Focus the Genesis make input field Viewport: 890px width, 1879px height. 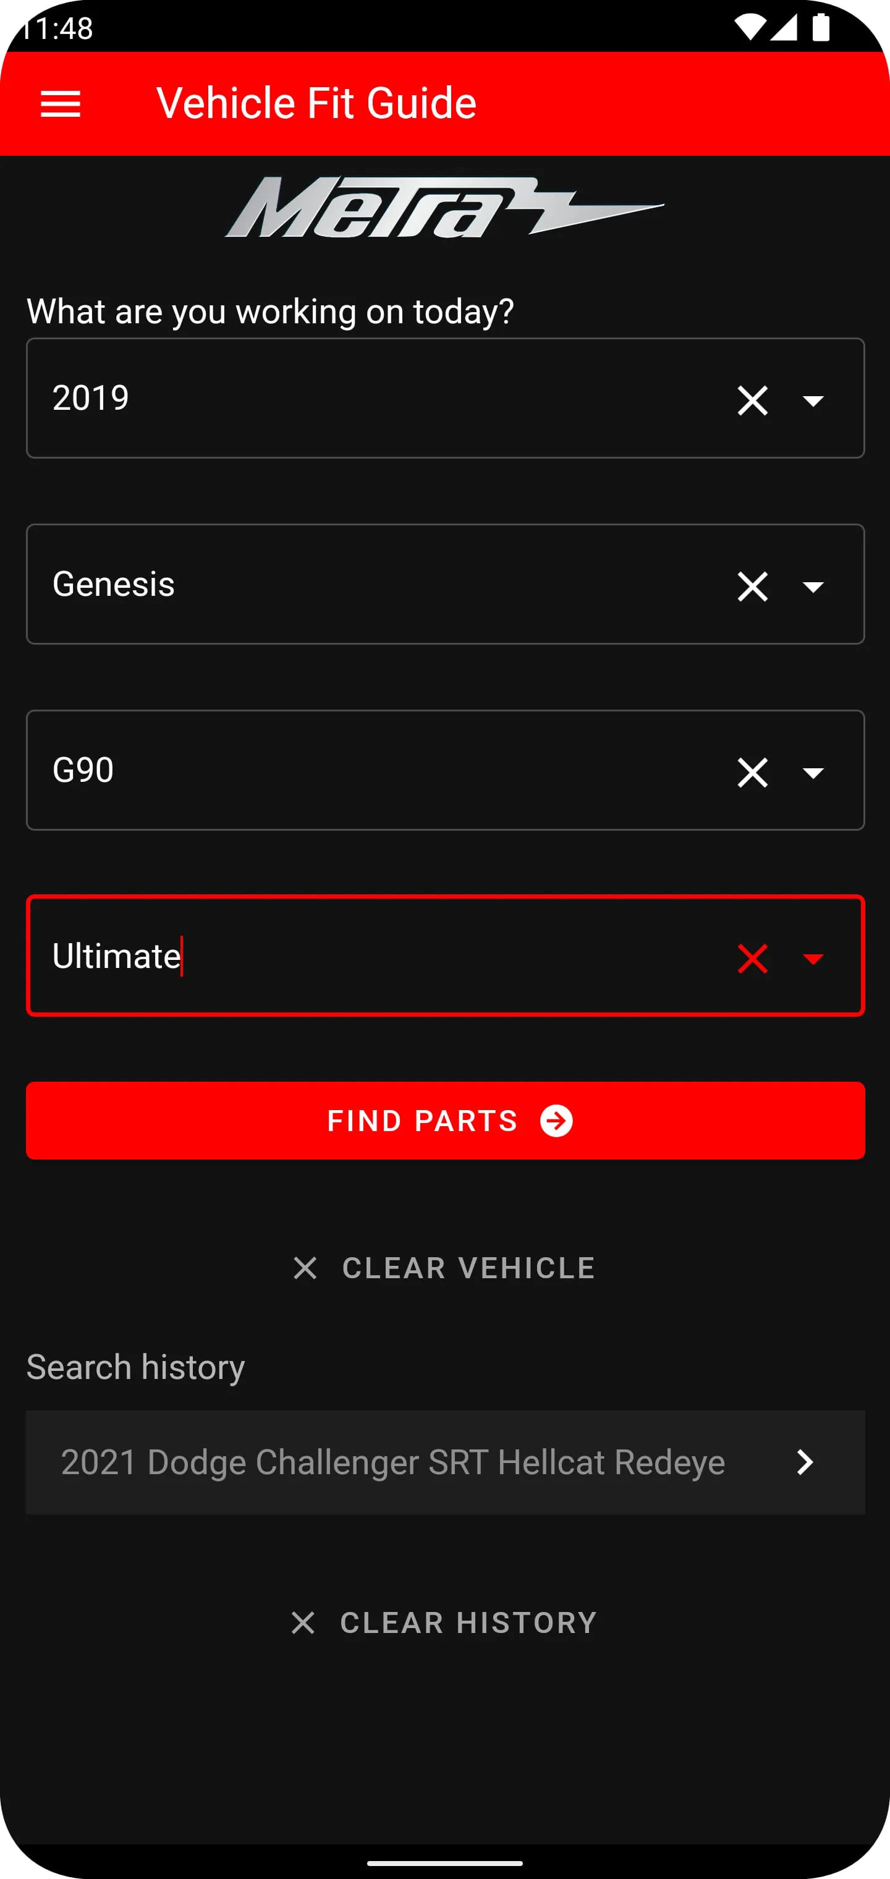coord(365,584)
